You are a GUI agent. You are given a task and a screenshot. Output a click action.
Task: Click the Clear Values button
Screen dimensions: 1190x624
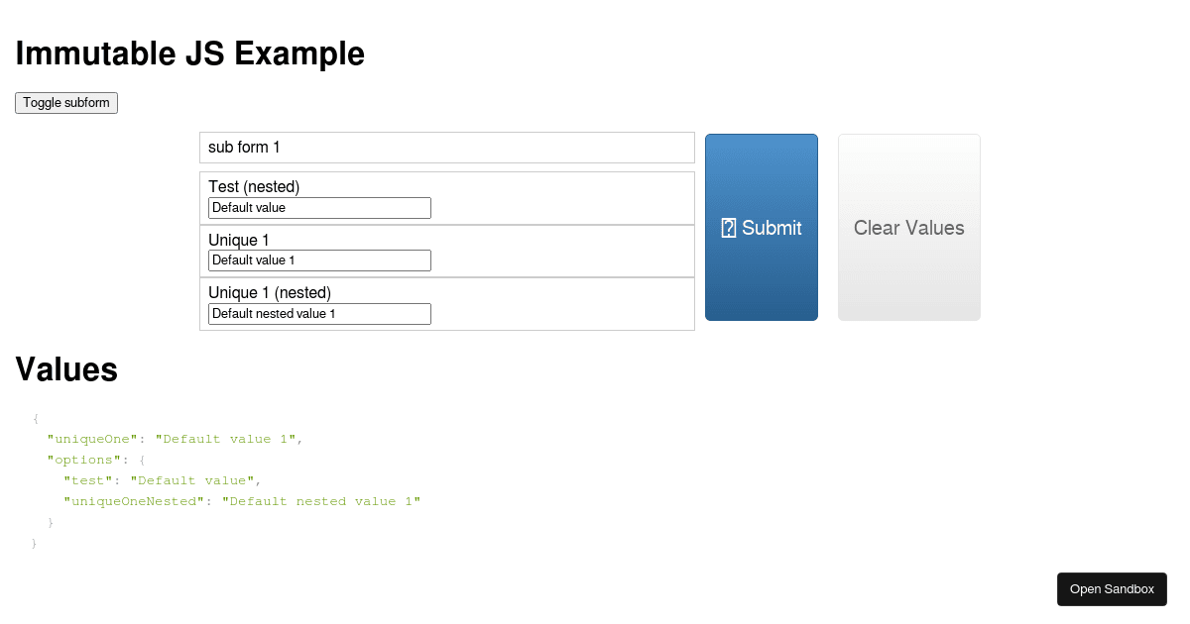coord(908,228)
